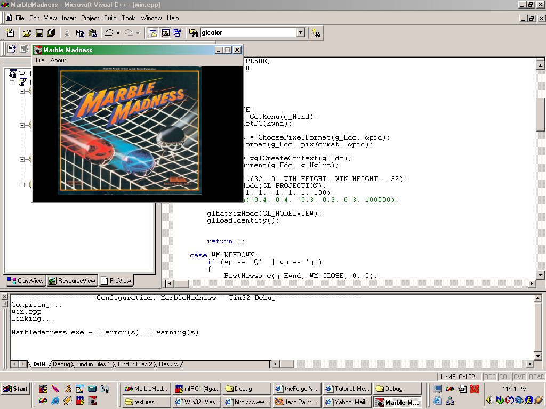Screen dimensions: 546x409
Task: Switch to the Jasc Paint taskbar button
Action: point(297,402)
